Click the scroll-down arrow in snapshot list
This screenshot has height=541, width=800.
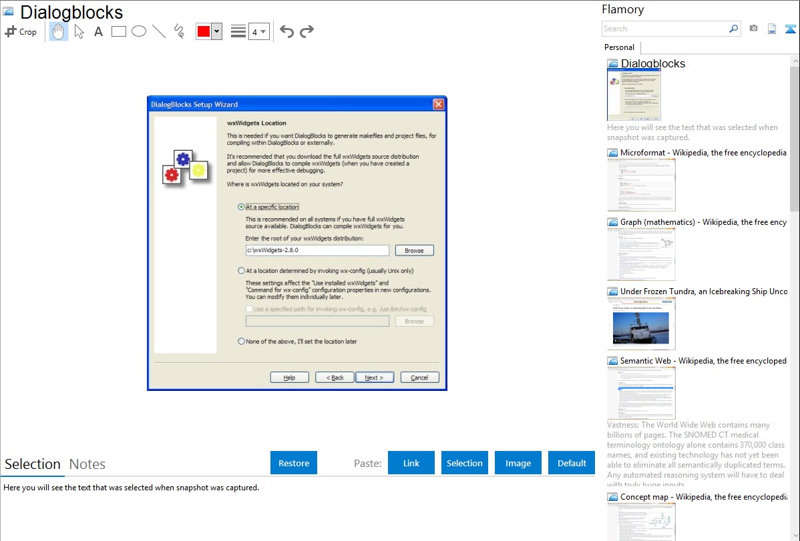point(795,536)
